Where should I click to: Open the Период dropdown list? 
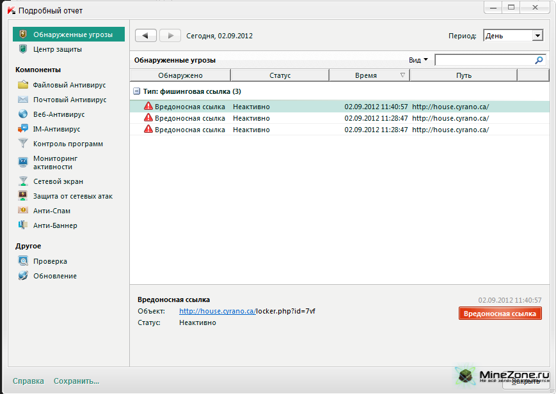[537, 36]
